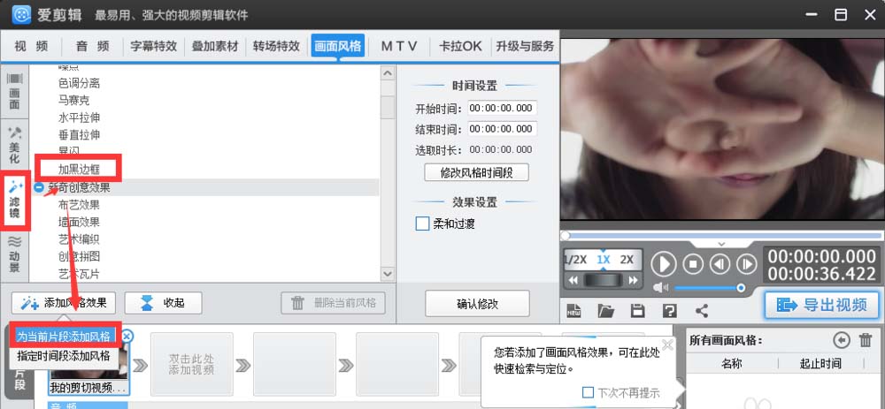Adjust the volume slider handle

pyautogui.click(x=741, y=288)
